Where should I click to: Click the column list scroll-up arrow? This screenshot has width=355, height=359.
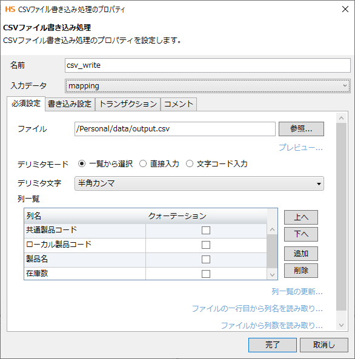(272, 229)
